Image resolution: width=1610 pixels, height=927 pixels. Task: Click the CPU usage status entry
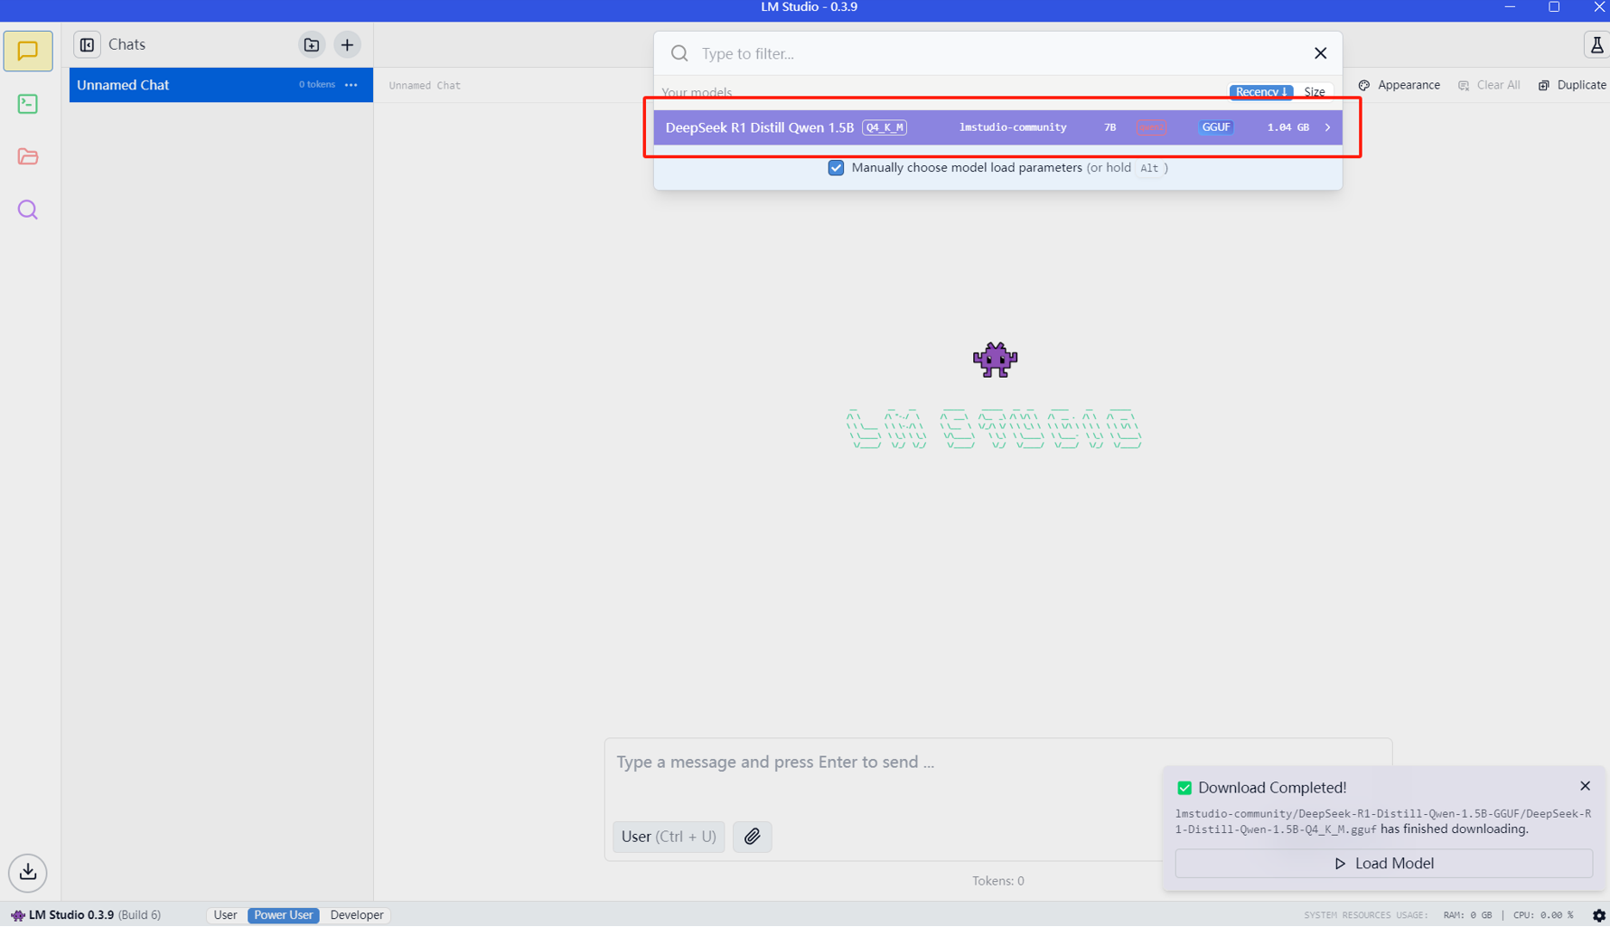point(1542,915)
